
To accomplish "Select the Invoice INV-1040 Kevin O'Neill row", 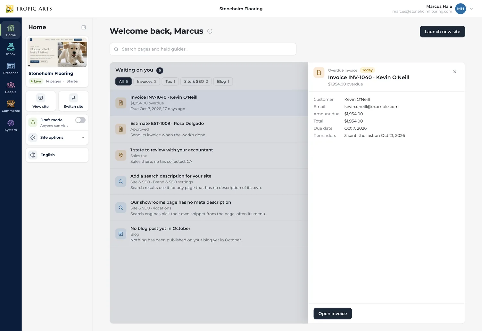I will 209,103.
